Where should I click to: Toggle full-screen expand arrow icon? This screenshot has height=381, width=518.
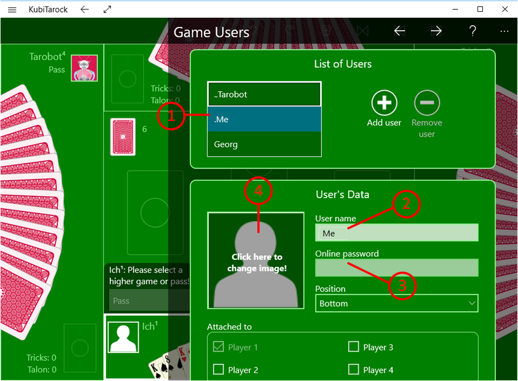tap(107, 9)
